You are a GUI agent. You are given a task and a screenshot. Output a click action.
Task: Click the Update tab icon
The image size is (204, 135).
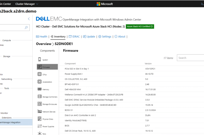(x=84, y=37)
